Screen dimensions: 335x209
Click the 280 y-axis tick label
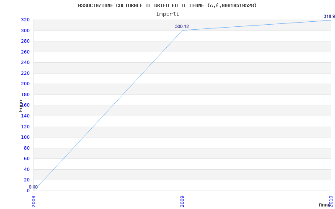(25, 41)
